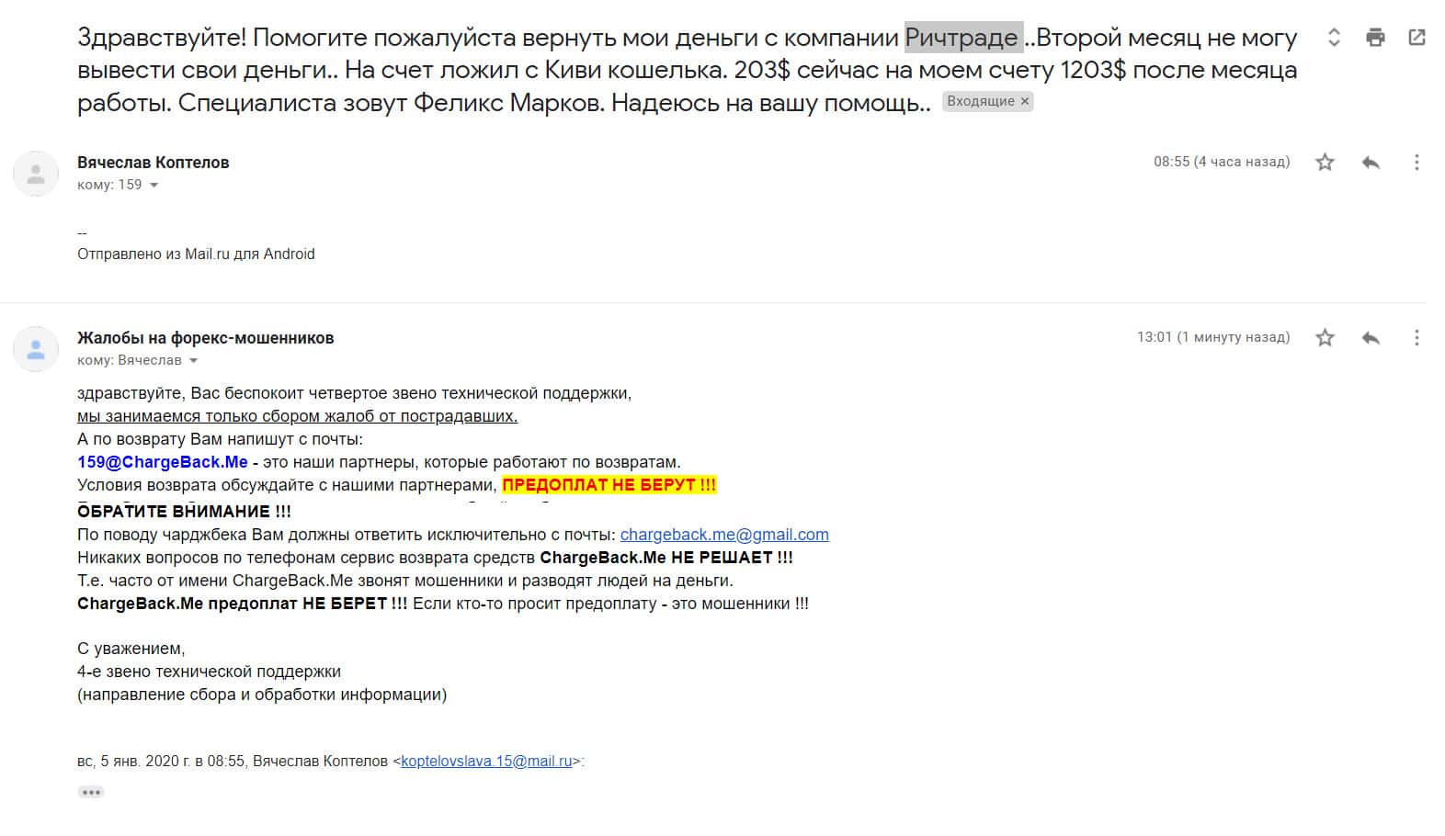Show trimmed content with the three-dots button

91,792
